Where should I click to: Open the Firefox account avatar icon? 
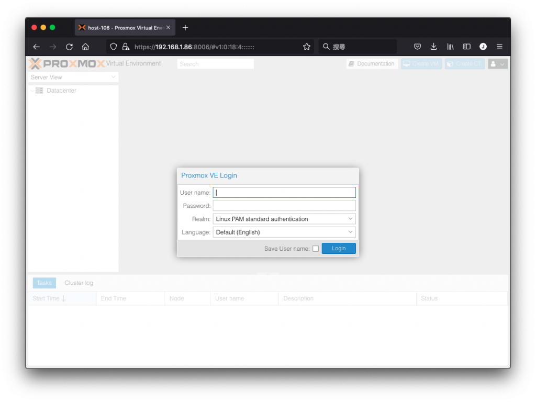(483, 47)
